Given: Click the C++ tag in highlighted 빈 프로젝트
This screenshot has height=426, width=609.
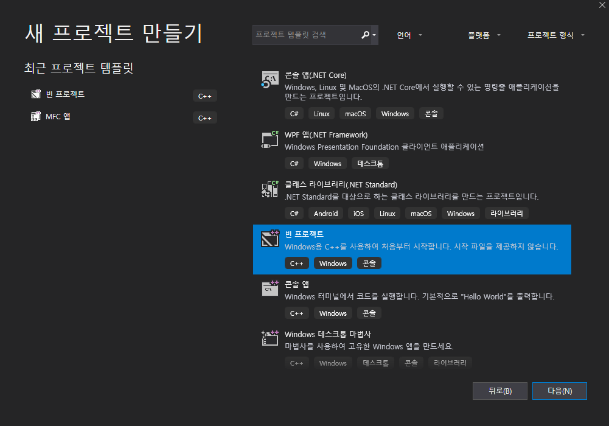Looking at the screenshot, I should click(x=296, y=264).
